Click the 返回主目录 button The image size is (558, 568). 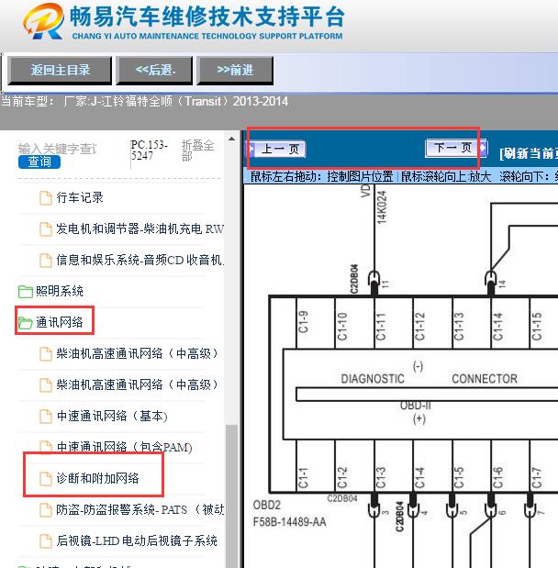pos(60,71)
